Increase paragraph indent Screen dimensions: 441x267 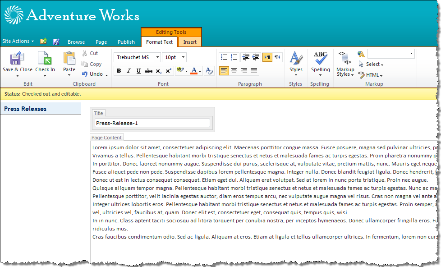click(256, 57)
